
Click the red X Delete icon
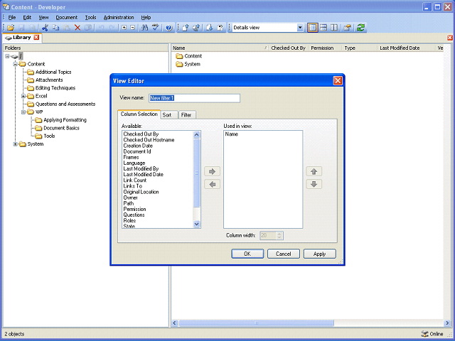tap(77, 28)
